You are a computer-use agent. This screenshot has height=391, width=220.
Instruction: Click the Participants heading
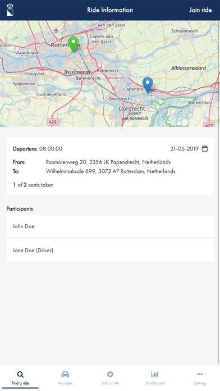[20, 209]
